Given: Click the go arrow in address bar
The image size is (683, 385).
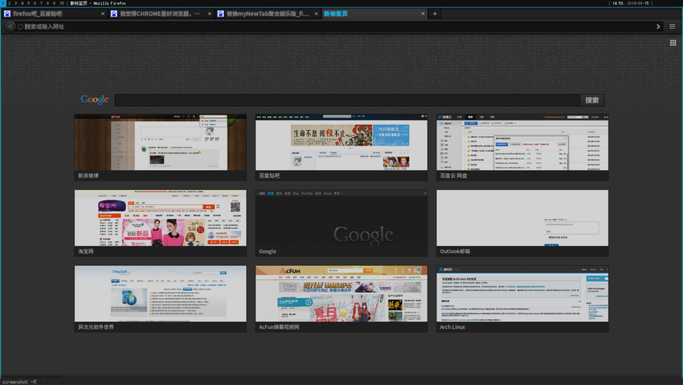Looking at the screenshot, I should pyautogui.click(x=658, y=27).
